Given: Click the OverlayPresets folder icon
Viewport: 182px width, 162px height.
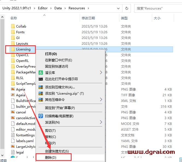Looking at the screenshot, I should click(x=13, y=66).
